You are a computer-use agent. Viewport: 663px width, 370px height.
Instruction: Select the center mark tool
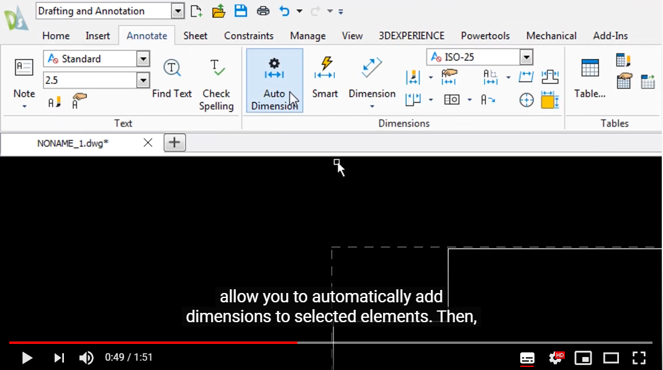pos(526,100)
